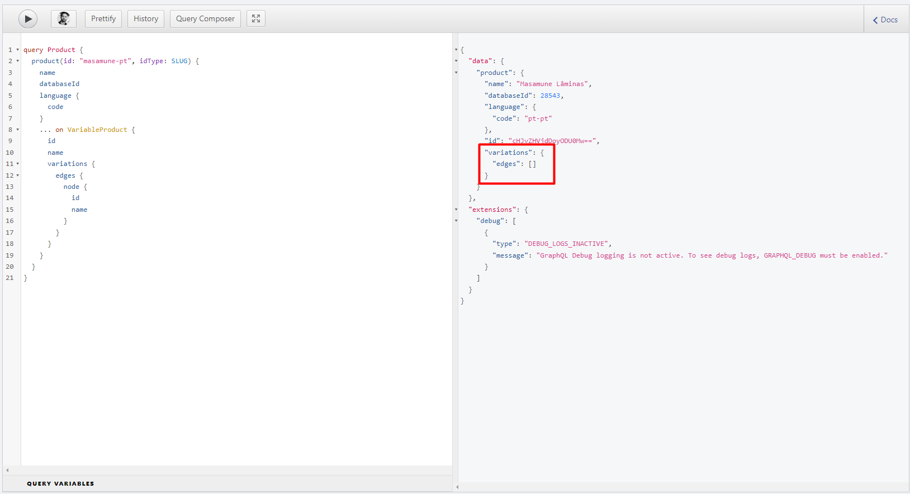
Task: Collapse the "data" object in the response
Action: click(456, 61)
